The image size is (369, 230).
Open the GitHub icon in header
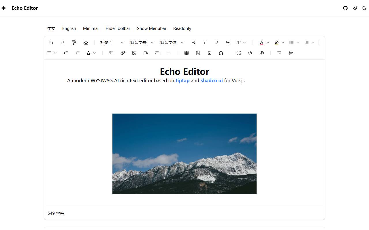pos(345,8)
